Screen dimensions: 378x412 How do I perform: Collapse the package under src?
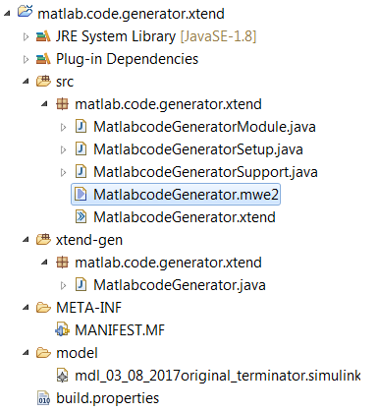click(45, 104)
